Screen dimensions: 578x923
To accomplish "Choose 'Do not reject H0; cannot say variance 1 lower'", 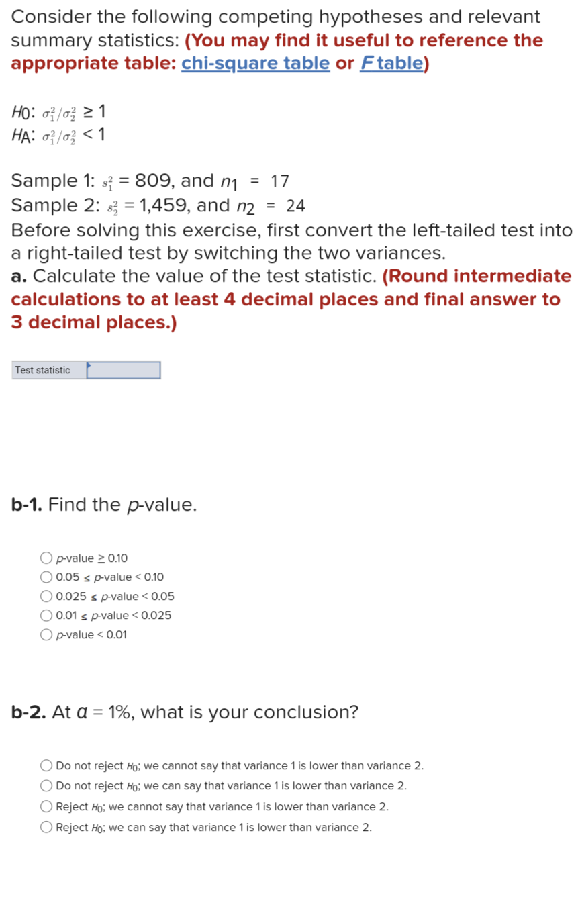I will [x=46, y=765].
